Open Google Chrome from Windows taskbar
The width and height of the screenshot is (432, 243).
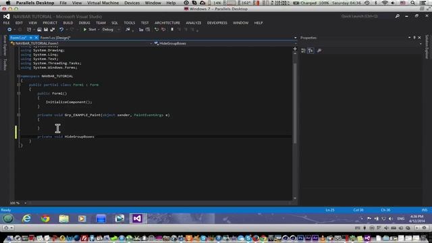point(45,219)
